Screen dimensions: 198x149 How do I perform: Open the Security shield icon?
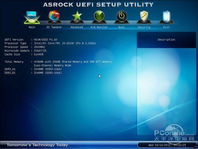[144, 17]
